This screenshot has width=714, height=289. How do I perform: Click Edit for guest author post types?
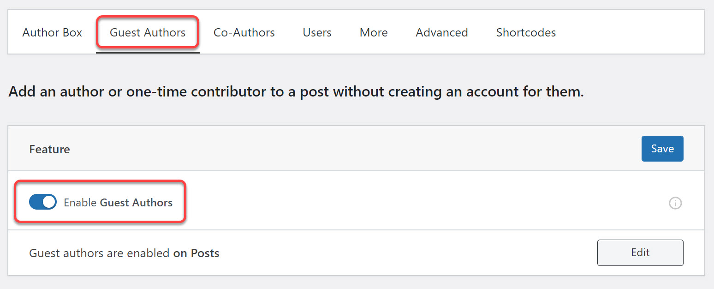pos(640,253)
